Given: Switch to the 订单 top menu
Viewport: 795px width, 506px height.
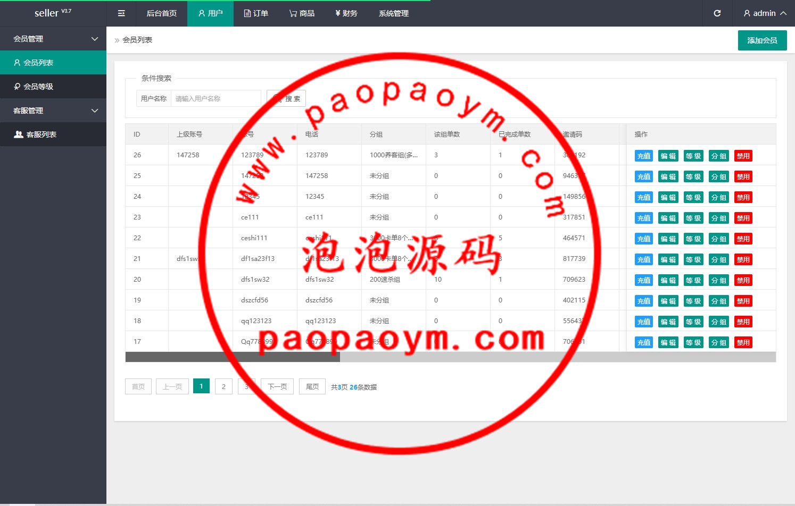Looking at the screenshot, I should 256,13.
